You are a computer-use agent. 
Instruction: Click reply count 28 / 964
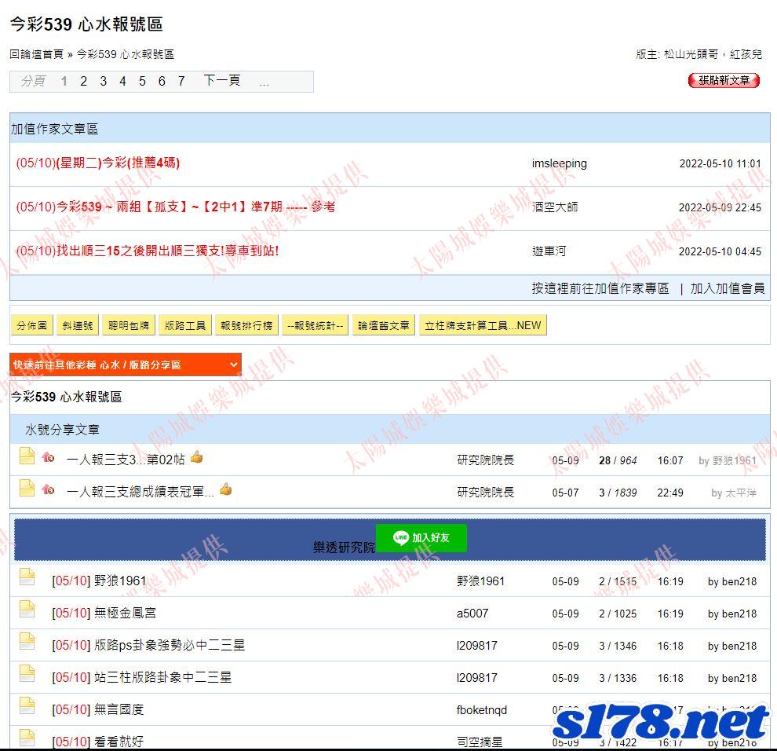(618, 460)
